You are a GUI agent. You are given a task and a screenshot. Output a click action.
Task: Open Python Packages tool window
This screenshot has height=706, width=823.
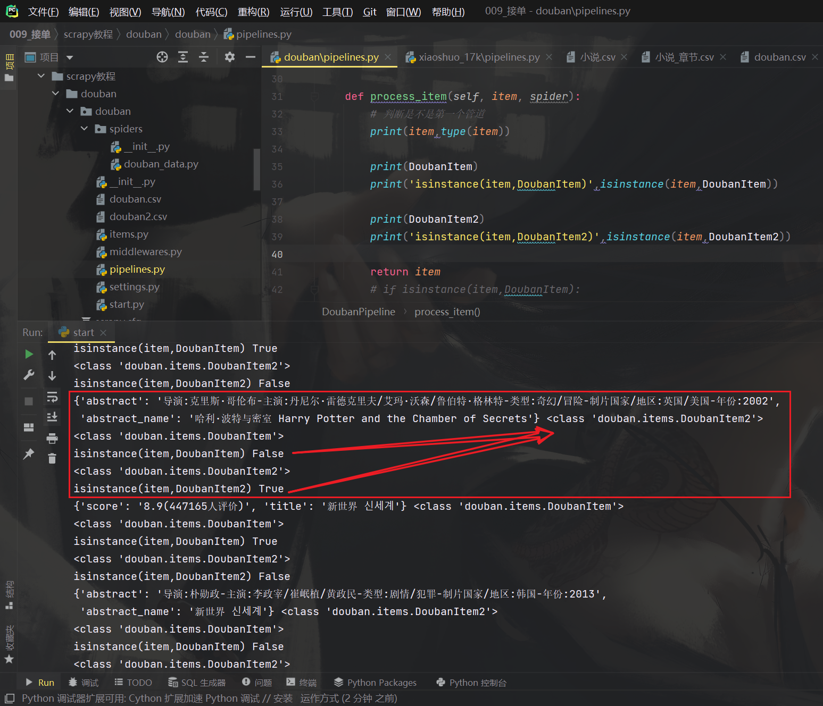click(375, 683)
